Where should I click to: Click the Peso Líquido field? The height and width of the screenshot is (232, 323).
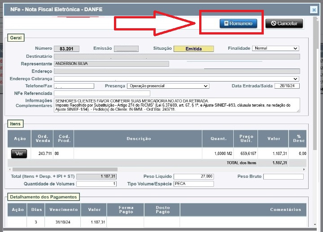pyautogui.click(x=193, y=176)
